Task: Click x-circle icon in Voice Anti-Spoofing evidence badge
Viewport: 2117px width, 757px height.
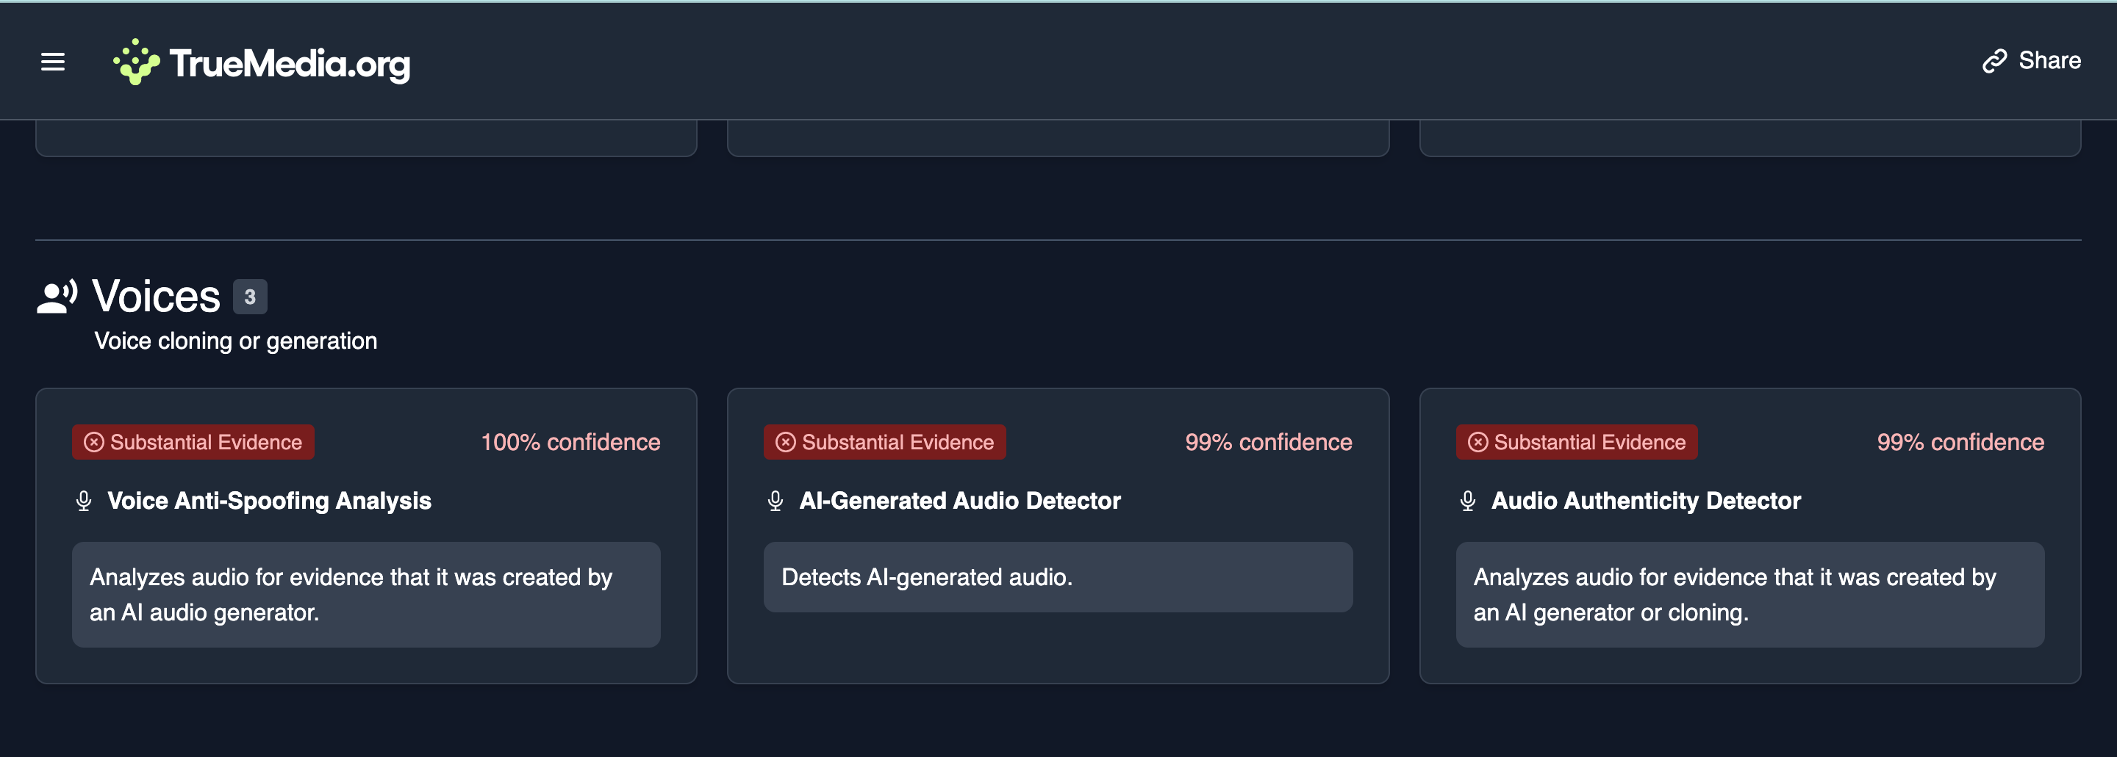Action: point(95,442)
